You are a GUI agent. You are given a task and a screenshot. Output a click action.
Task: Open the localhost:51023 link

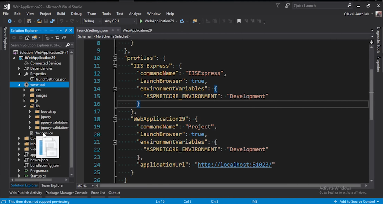[x=235, y=165]
